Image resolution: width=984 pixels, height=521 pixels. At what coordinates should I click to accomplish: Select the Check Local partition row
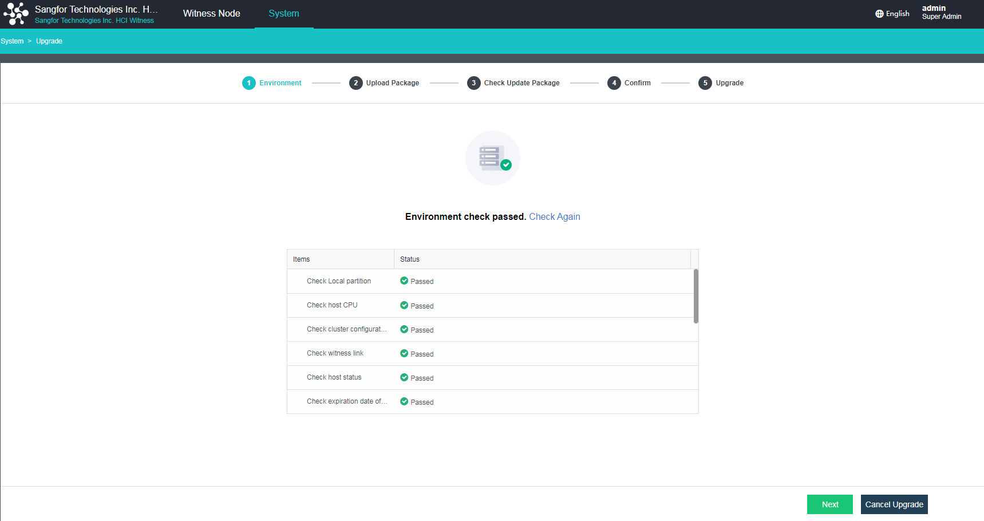[338, 281]
